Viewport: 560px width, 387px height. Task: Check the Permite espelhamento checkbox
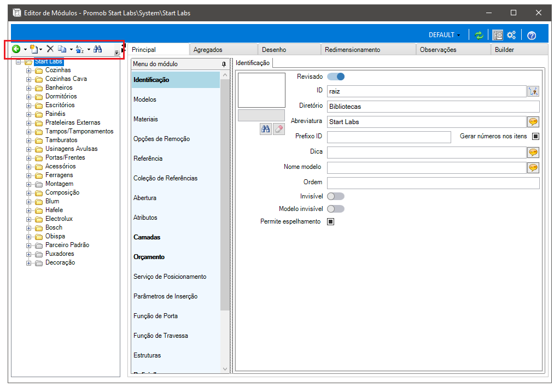pyautogui.click(x=331, y=222)
